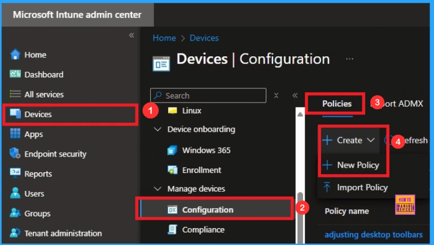Open Apps in the sidebar

(x=33, y=134)
